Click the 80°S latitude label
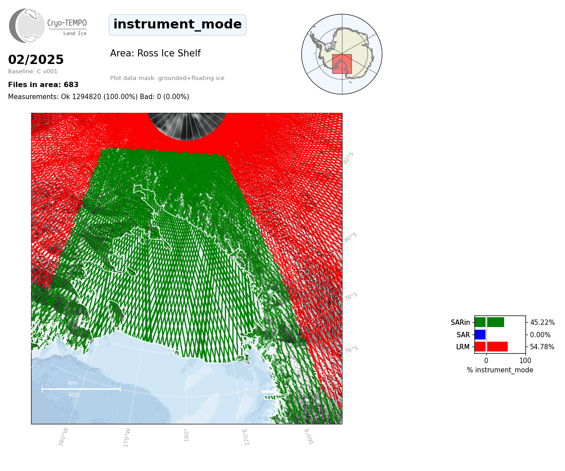 (x=350, y=237)
